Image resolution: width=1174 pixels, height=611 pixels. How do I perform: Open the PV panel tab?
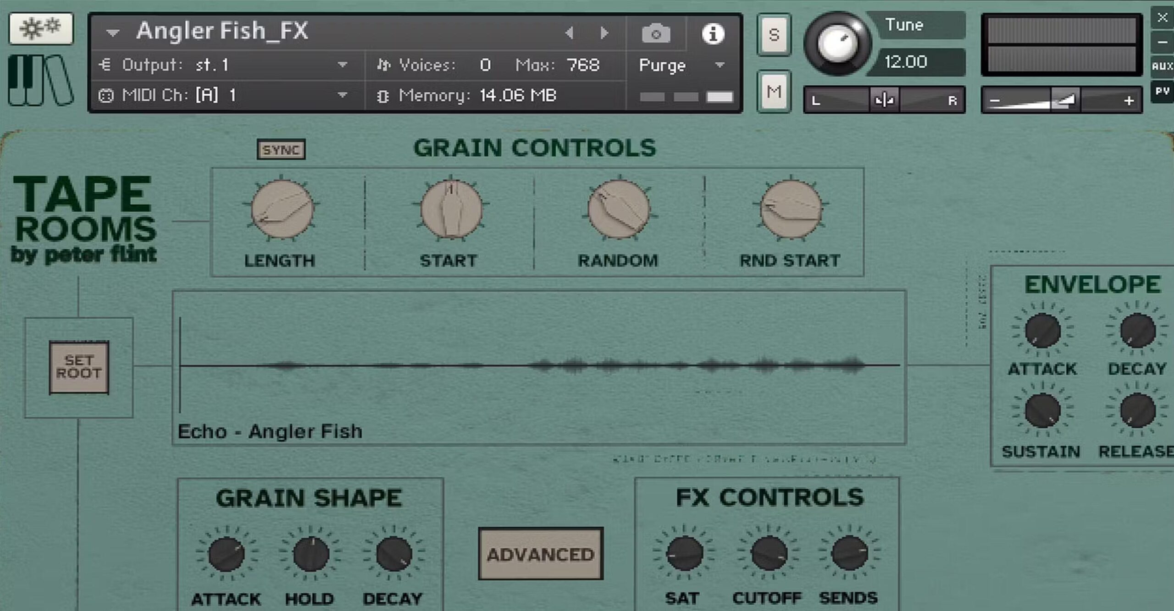1162,91
